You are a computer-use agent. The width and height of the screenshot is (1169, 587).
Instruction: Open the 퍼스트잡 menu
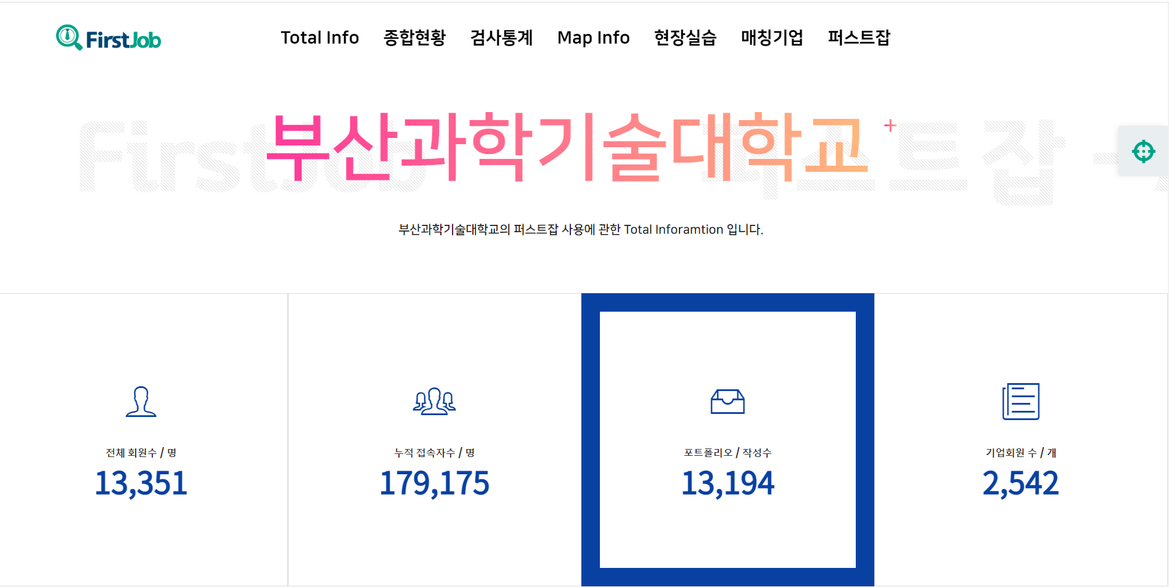859,38
